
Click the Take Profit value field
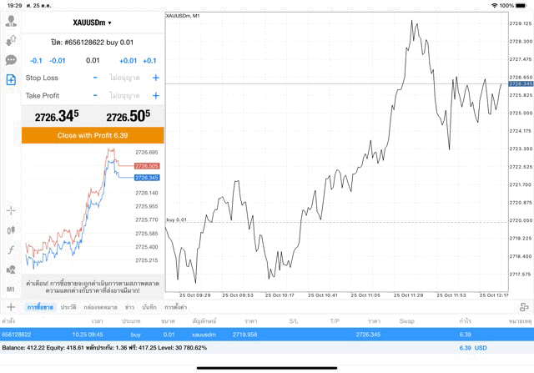coord(125,96)
